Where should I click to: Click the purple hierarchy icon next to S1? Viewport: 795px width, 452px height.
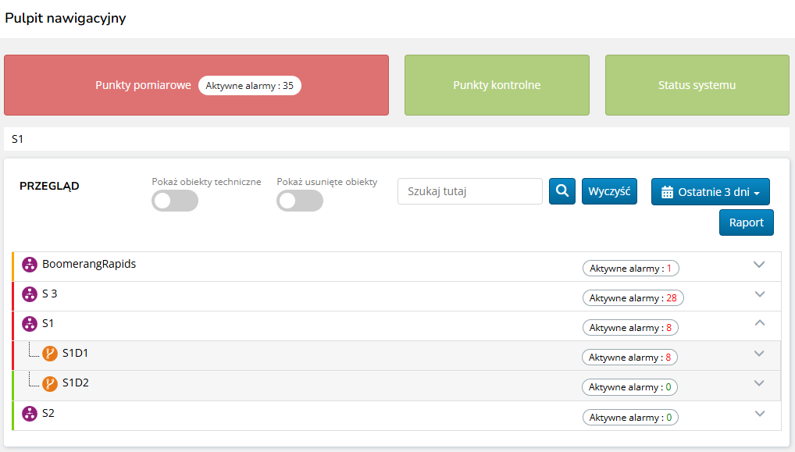(x=30, y=324)
